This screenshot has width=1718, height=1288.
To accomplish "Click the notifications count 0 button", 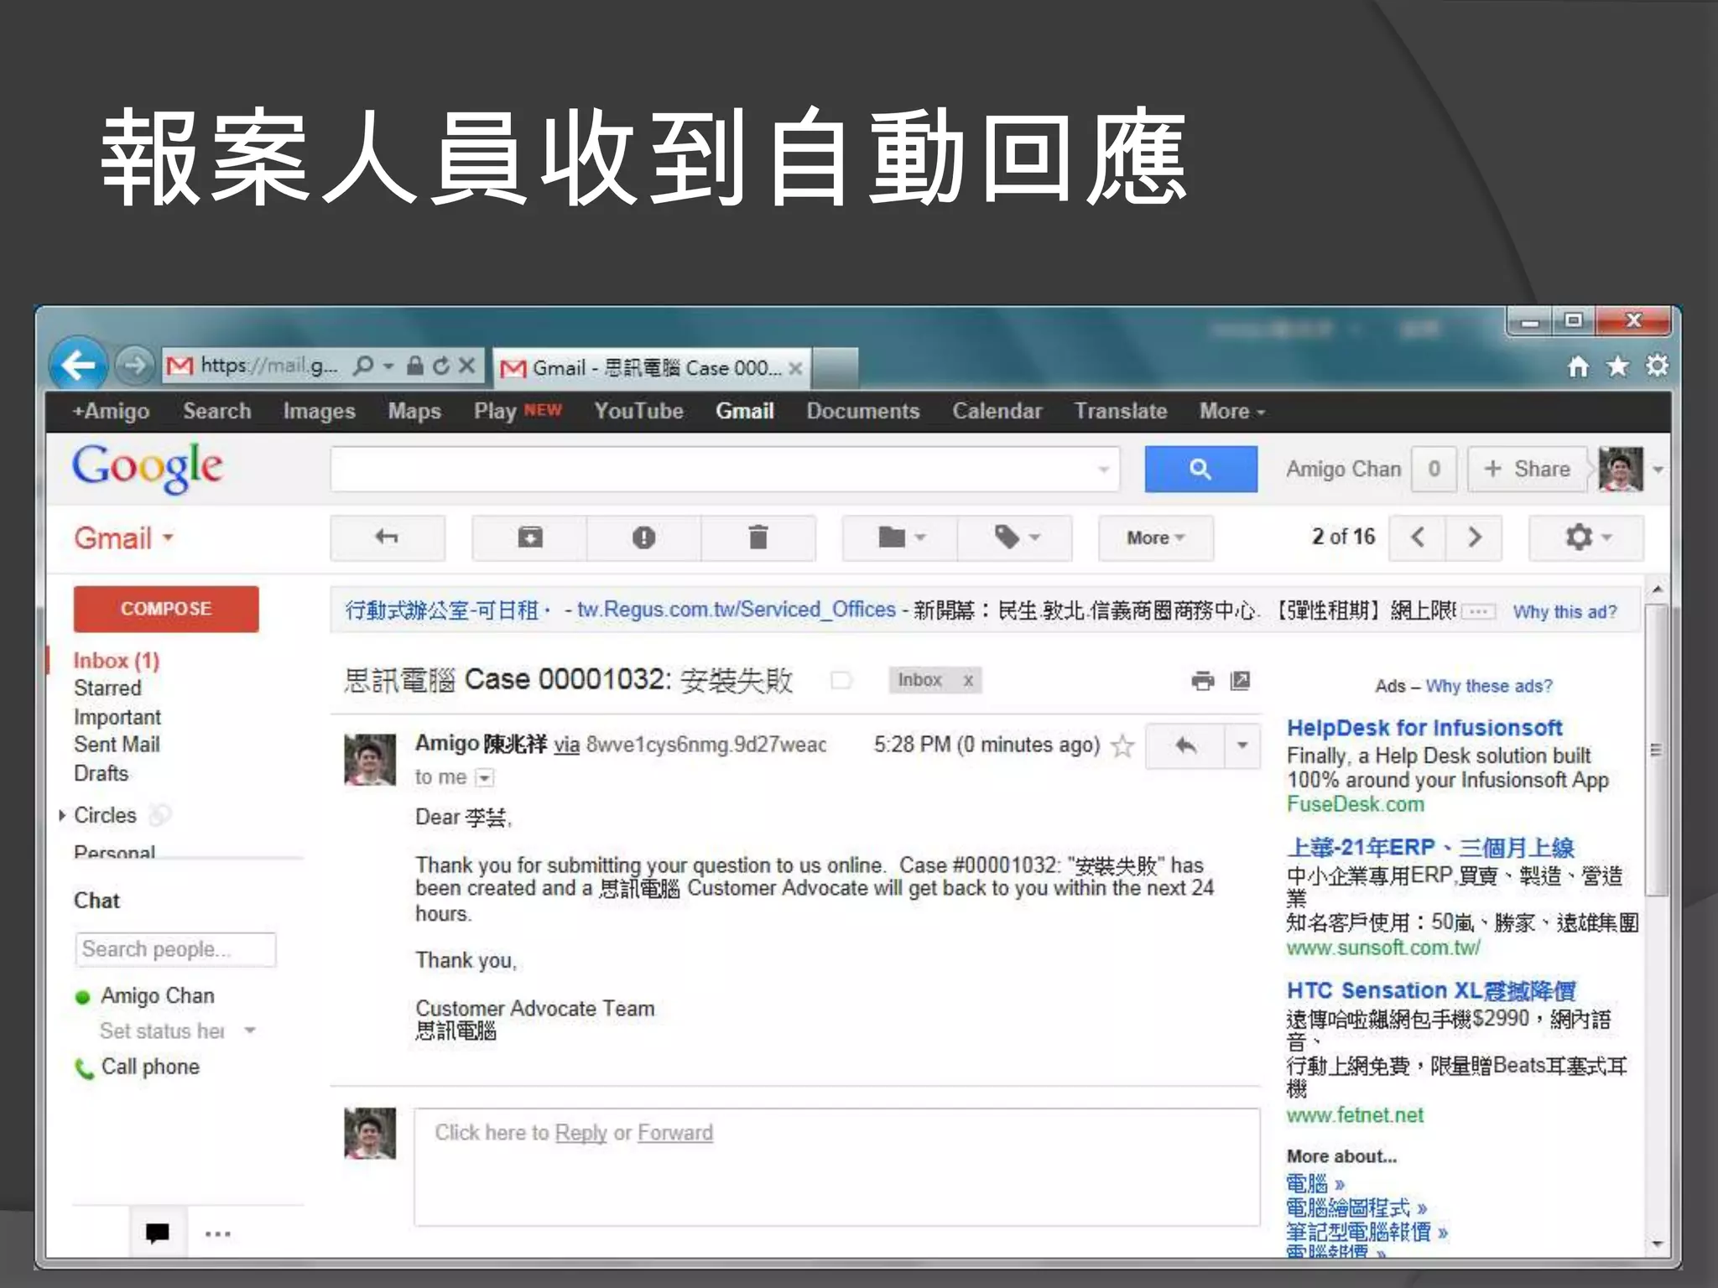I will [1434, 469].
